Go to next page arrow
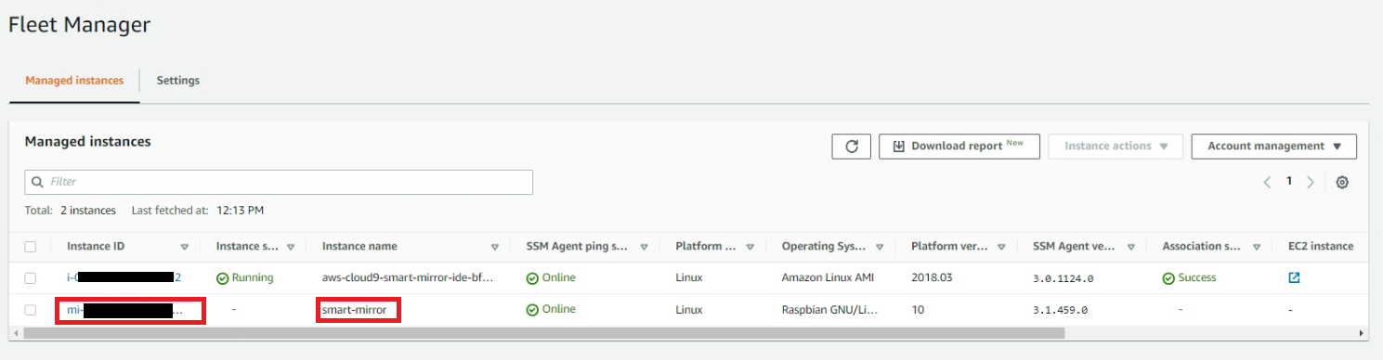 click(1311, 183)
